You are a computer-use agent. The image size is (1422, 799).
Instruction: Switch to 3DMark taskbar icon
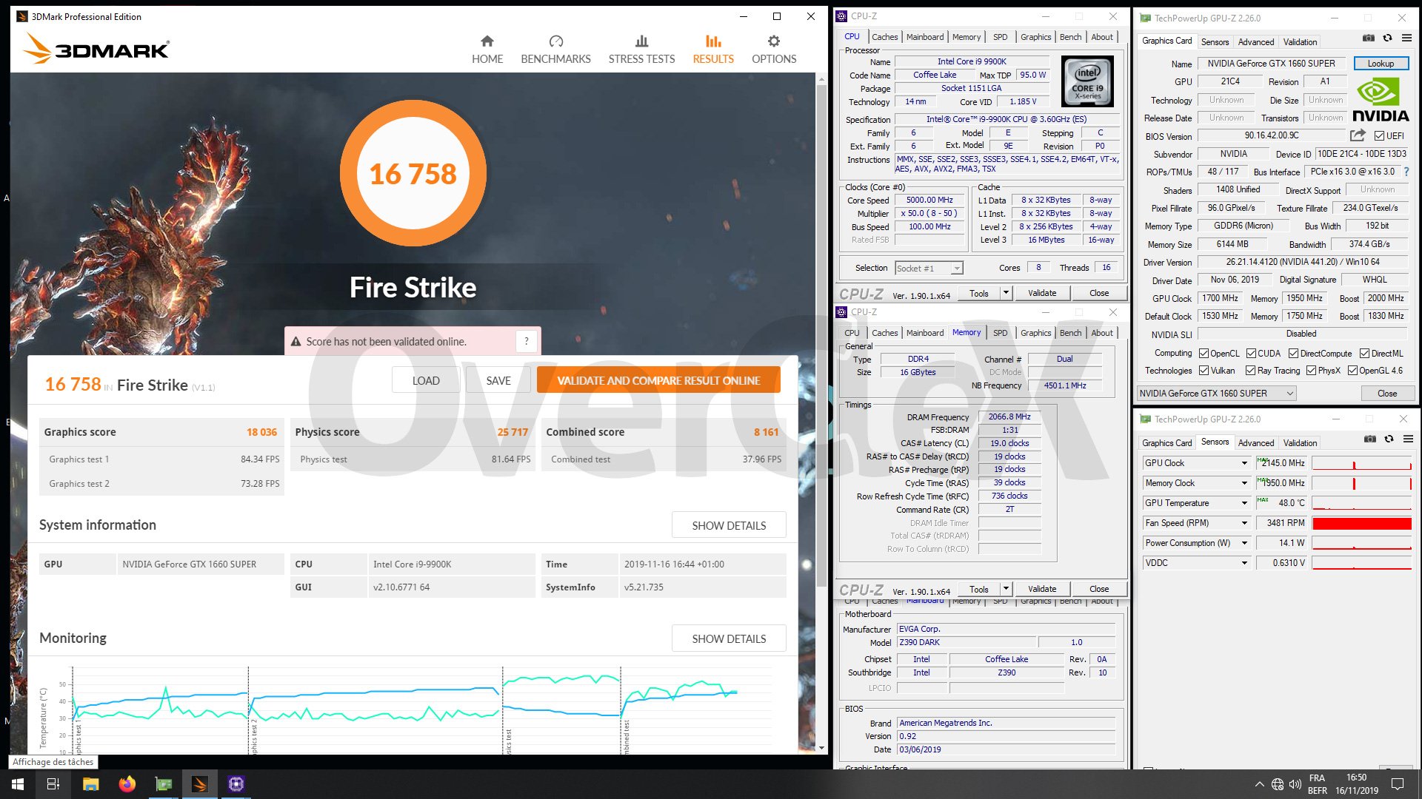coord(199,784)
